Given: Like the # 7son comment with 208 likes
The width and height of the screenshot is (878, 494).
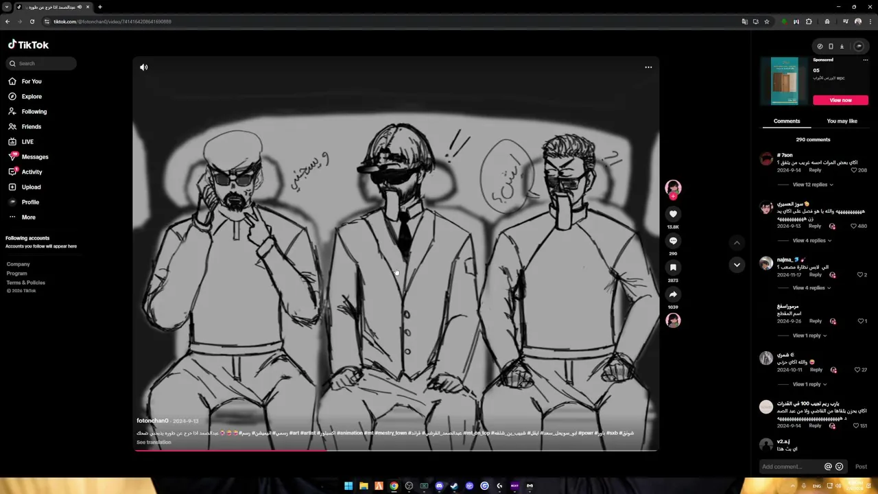Looking at the screenshot, I should pos(854,170).
